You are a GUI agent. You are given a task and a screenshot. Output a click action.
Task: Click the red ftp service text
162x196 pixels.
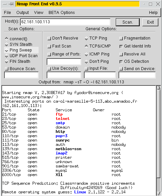point(59,114)
